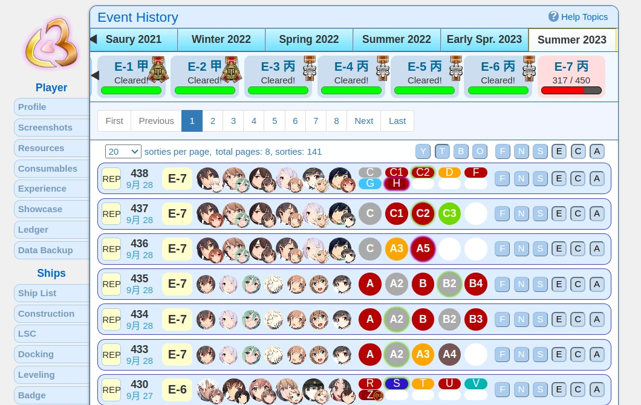Image resolution: width=641 pixels, height=405 pixels.
Task: Select the E-3 map card
Action: tap(278, 76)
